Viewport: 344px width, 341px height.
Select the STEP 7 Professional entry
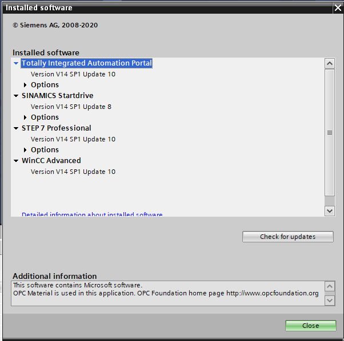pos(57,128)
